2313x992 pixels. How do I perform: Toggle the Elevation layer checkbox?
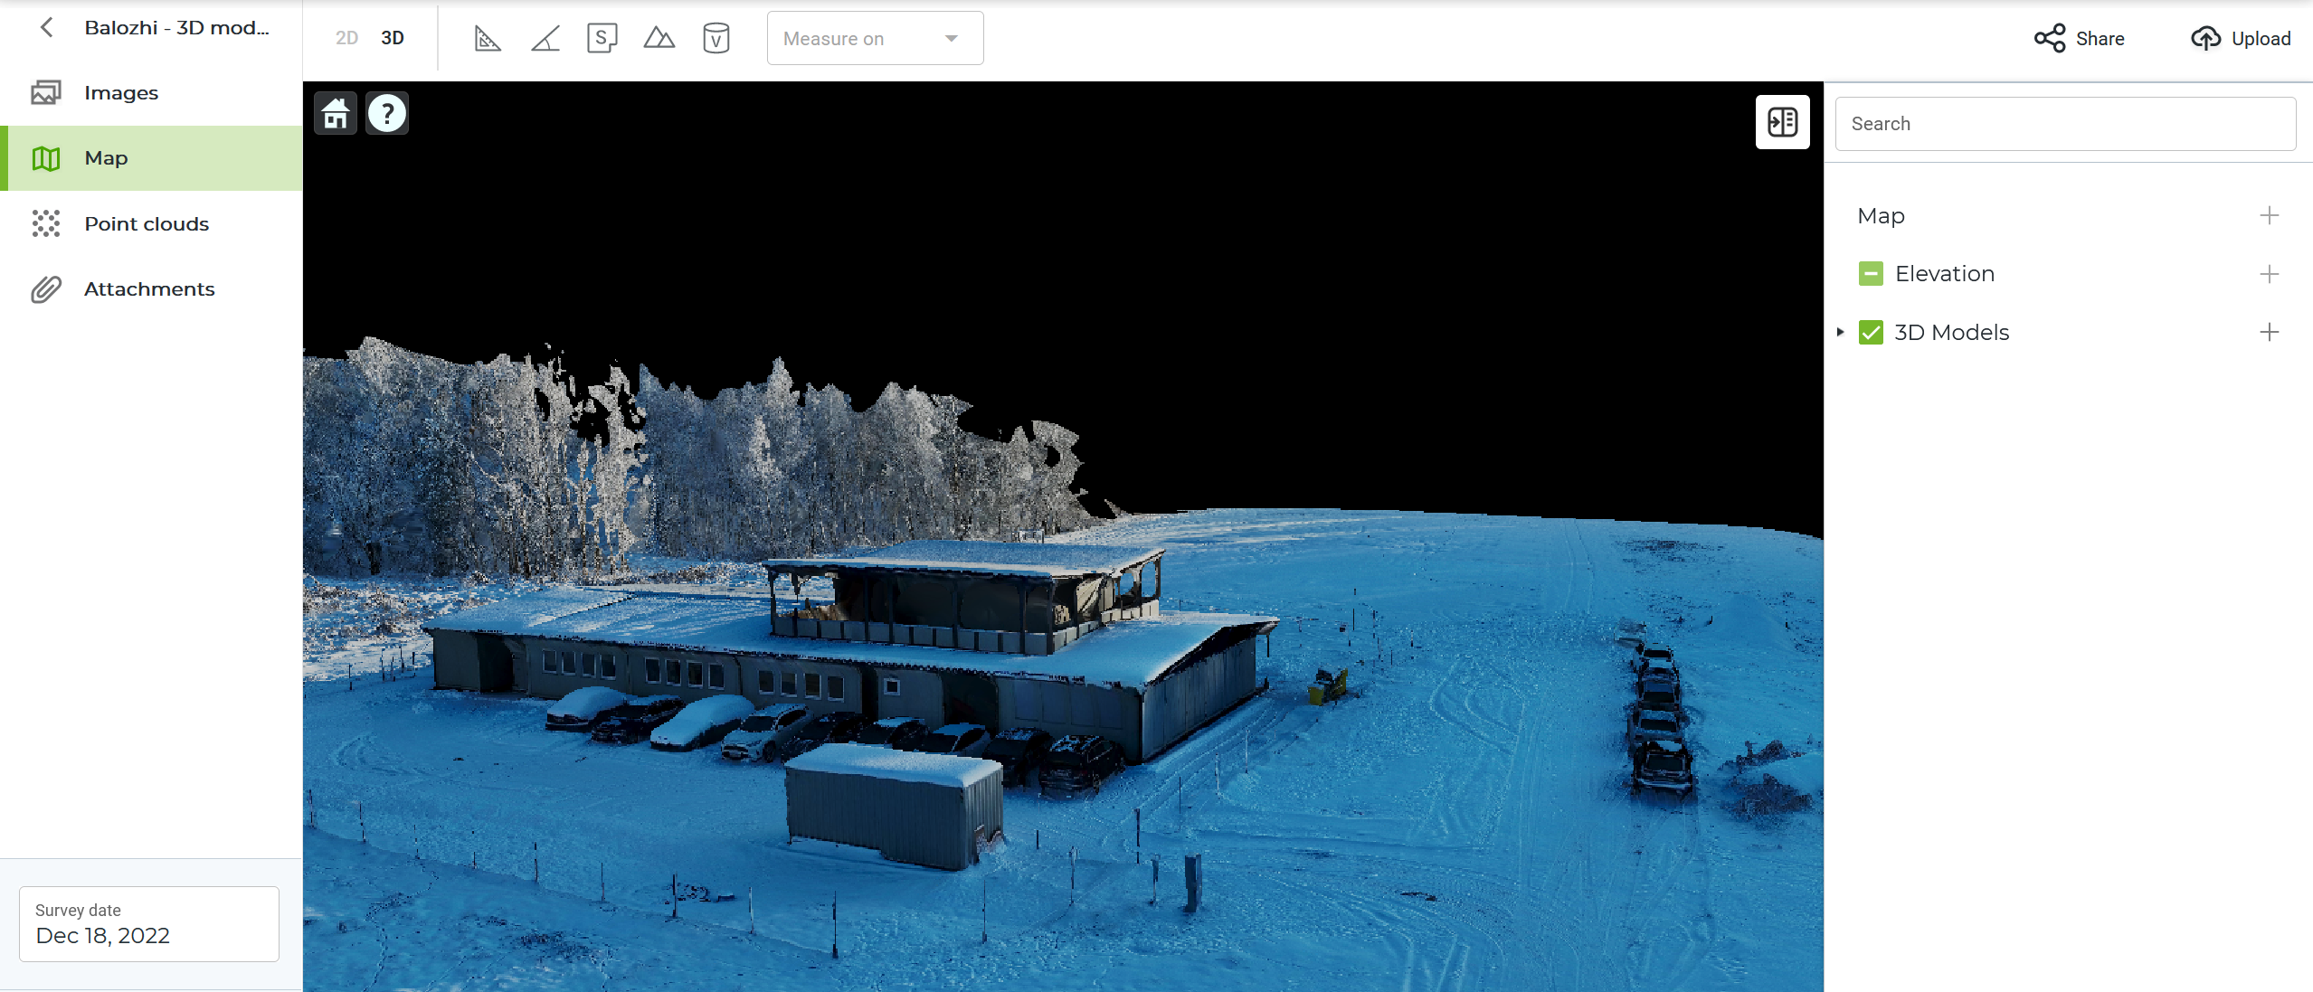click(x=1871, y=274)
